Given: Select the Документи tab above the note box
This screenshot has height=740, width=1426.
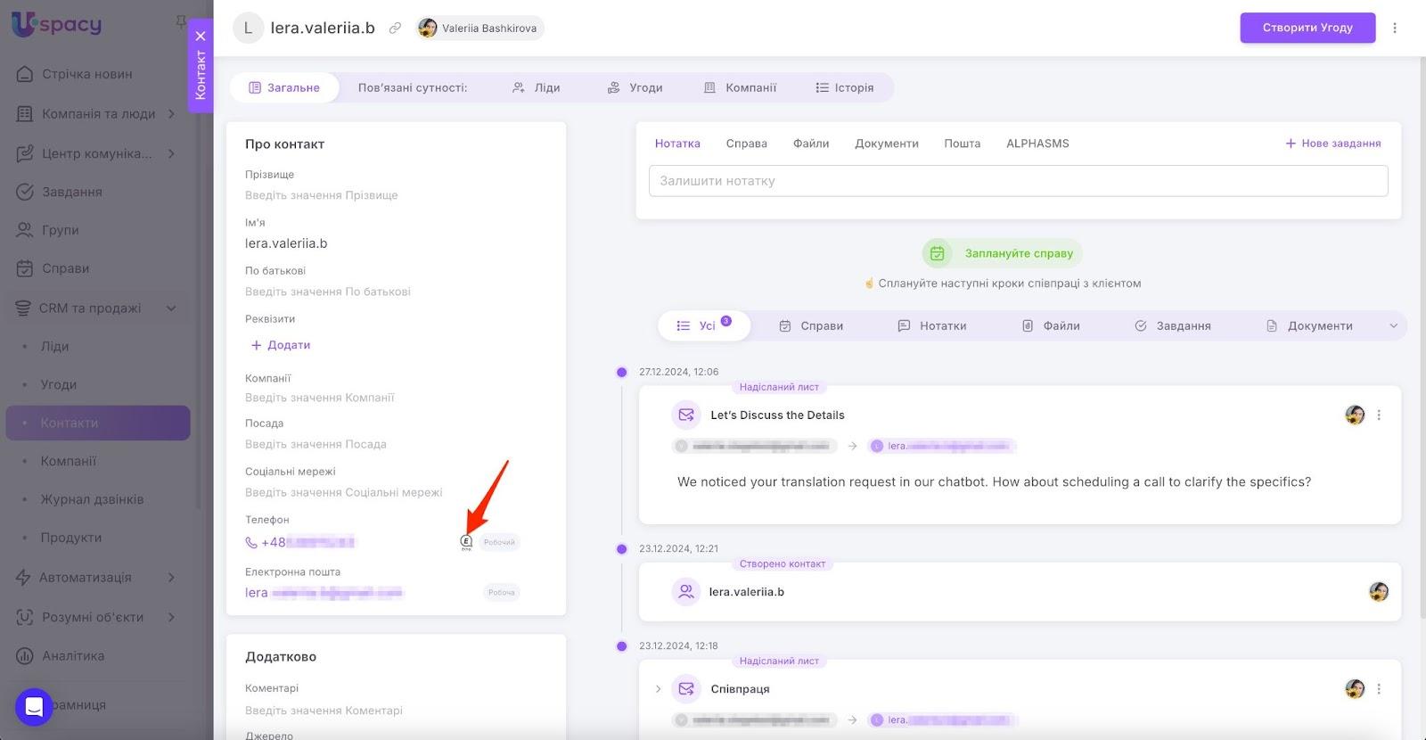Looking at the screenshot, I should point(887,144).
